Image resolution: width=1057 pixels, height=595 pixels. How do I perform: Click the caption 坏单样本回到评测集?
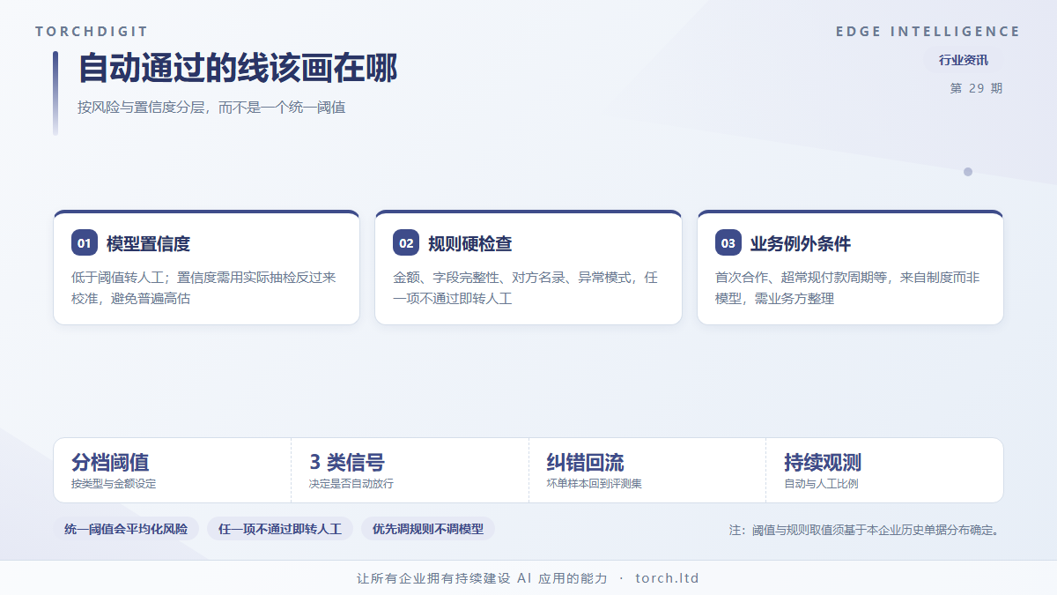click(x=595, y=484)
